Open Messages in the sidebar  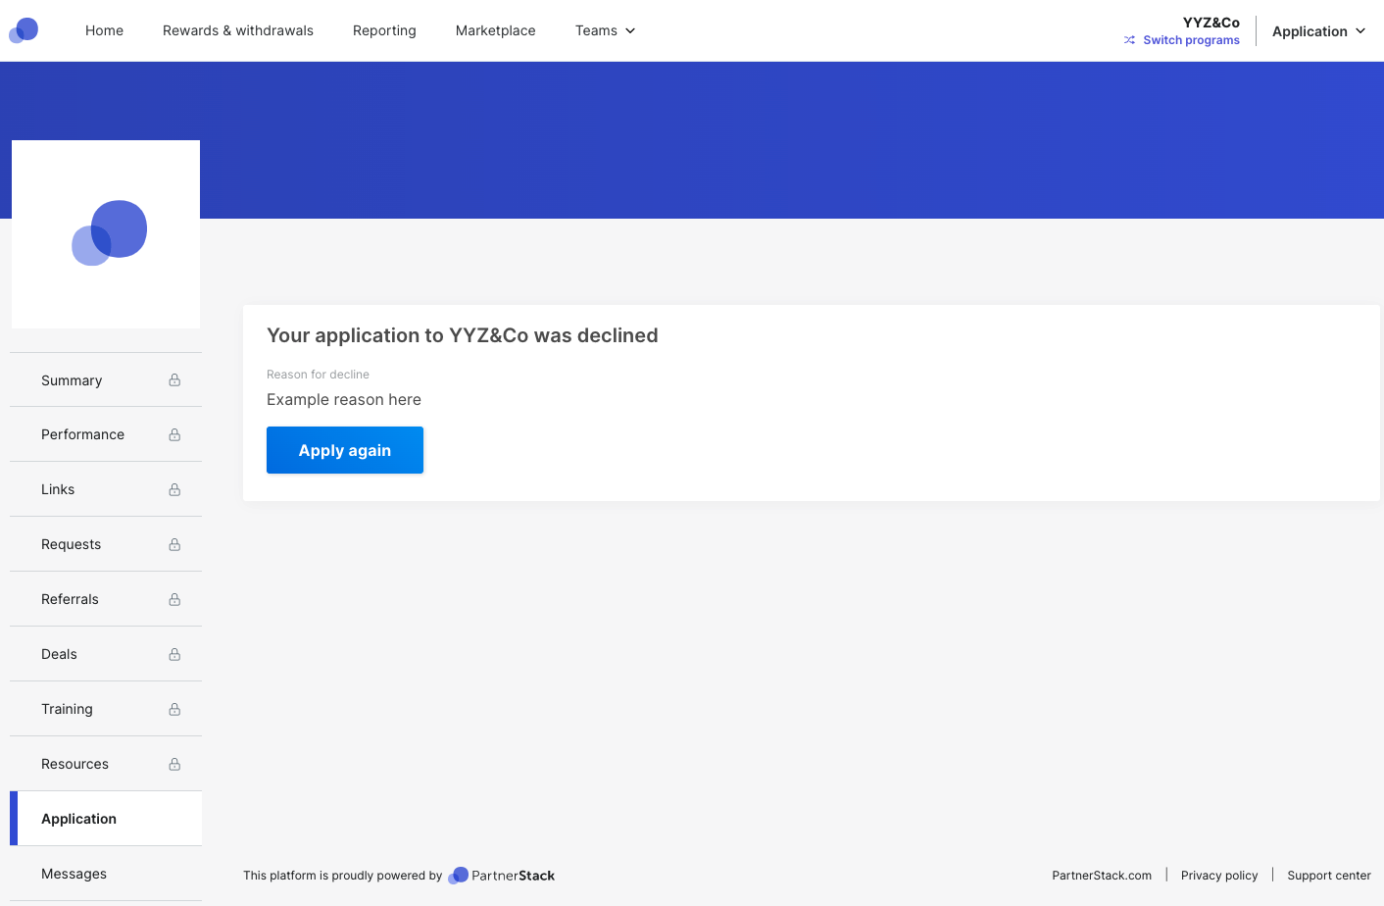click(x=106, y=874)
